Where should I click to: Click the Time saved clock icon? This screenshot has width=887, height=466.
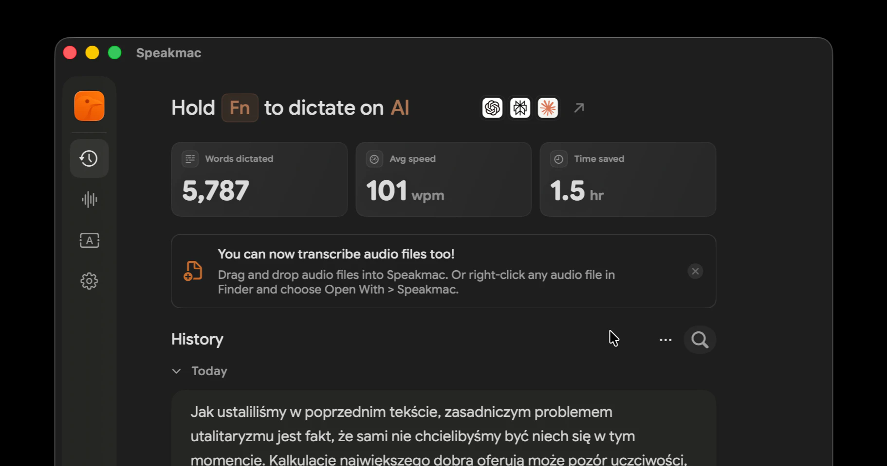click(558, 158)
